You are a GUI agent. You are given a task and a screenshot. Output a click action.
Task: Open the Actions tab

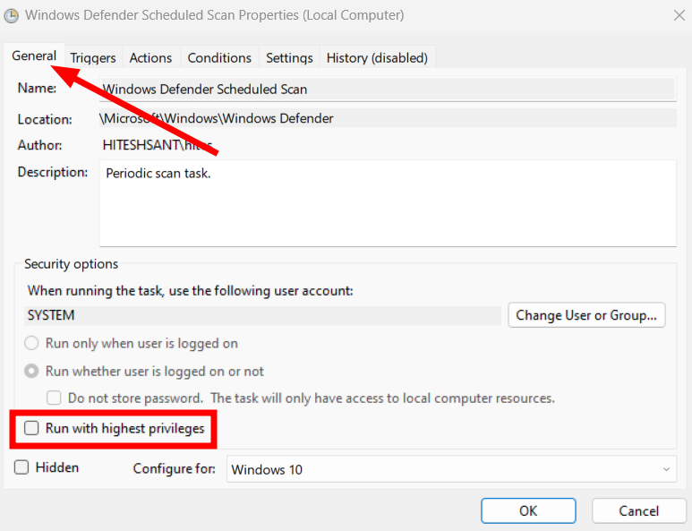(x=150, y=58)
